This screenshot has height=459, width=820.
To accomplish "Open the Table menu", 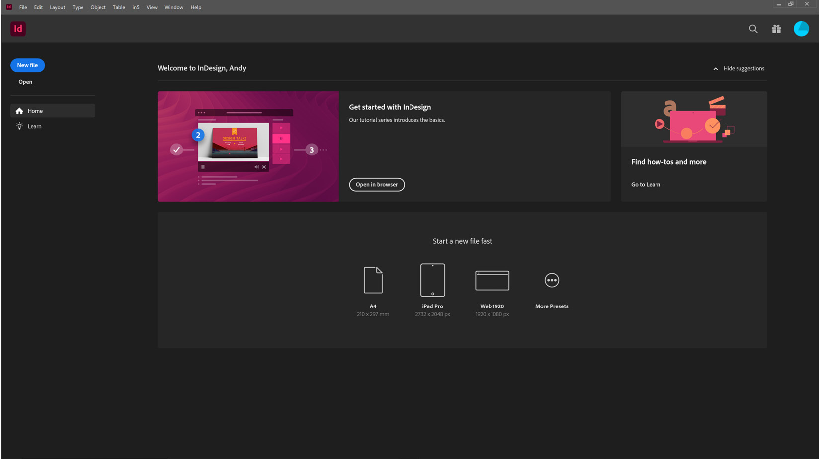I will (x=119, y=7).
